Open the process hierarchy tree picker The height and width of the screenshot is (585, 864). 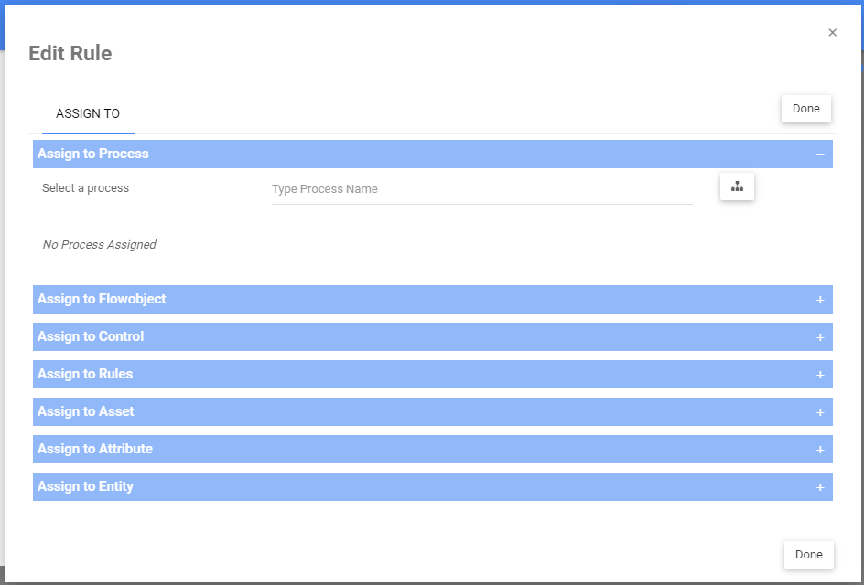[737, 187]
